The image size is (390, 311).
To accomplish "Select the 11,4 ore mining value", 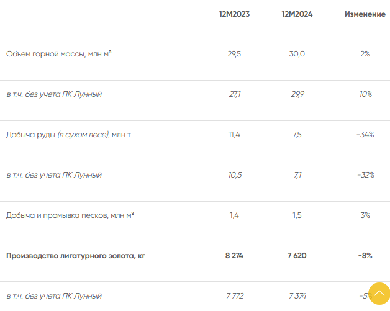I will 234,135.
